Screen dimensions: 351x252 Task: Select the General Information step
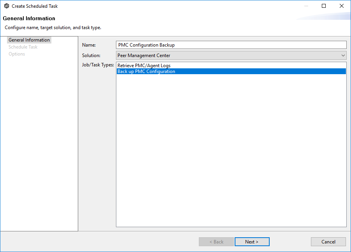click(x=29, y=40)
